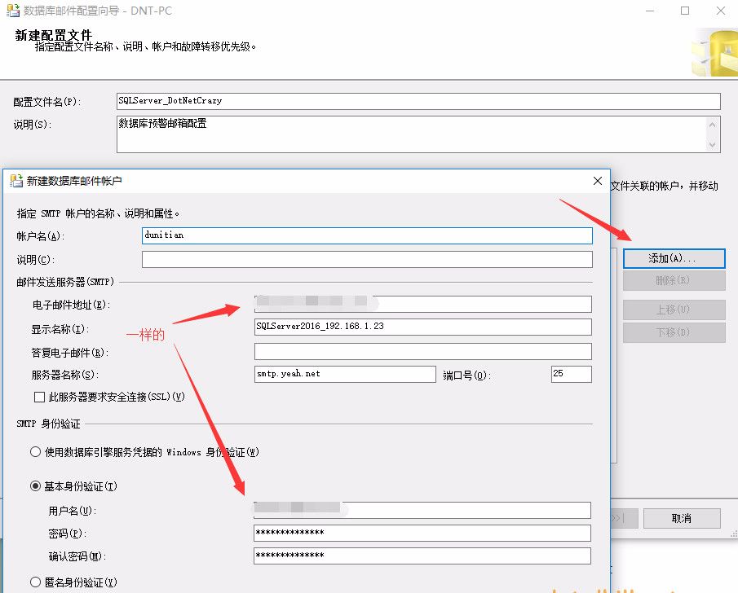
Task: Click the password field
Action: [x=422, y=533]
